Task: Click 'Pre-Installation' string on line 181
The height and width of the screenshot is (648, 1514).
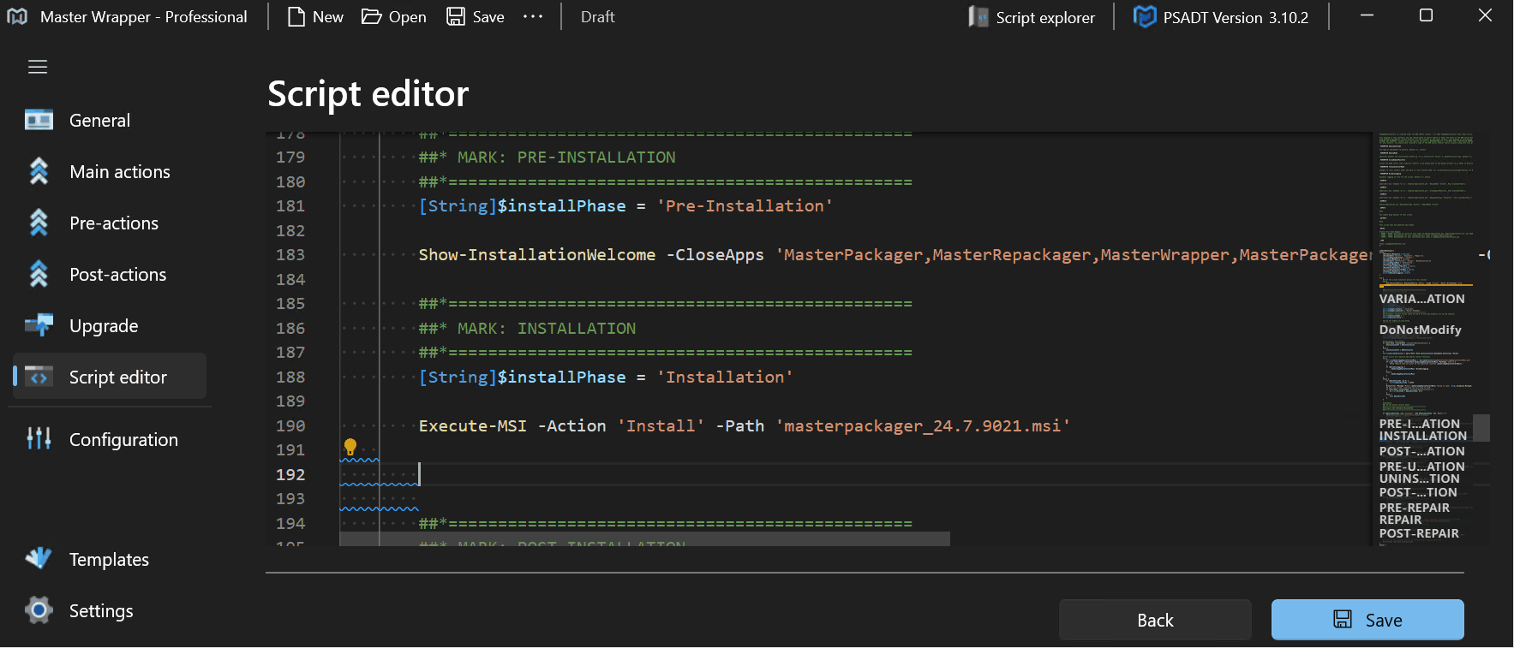Action: click(745, 205)
